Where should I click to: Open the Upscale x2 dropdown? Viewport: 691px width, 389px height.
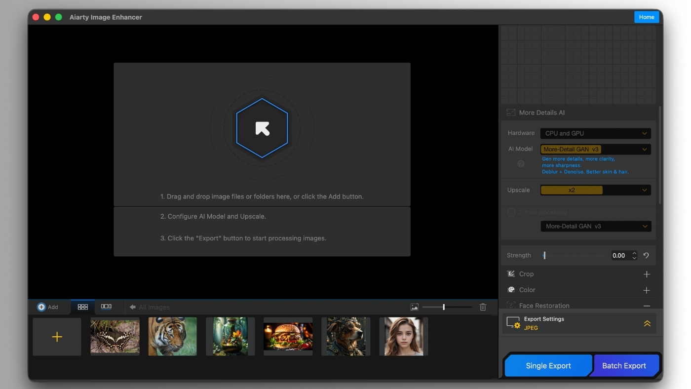(596, 190)
